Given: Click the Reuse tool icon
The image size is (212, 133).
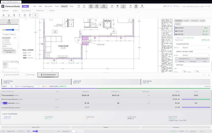Looking at the screenshot, I should (x=112, y=6).
